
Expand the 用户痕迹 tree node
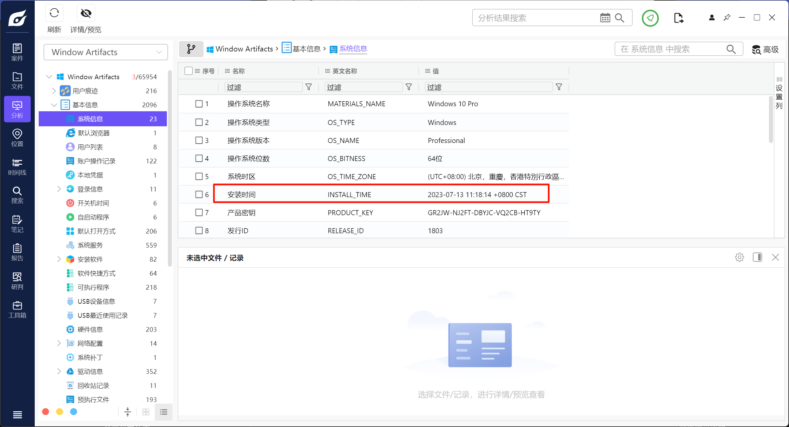pos(54,91)
